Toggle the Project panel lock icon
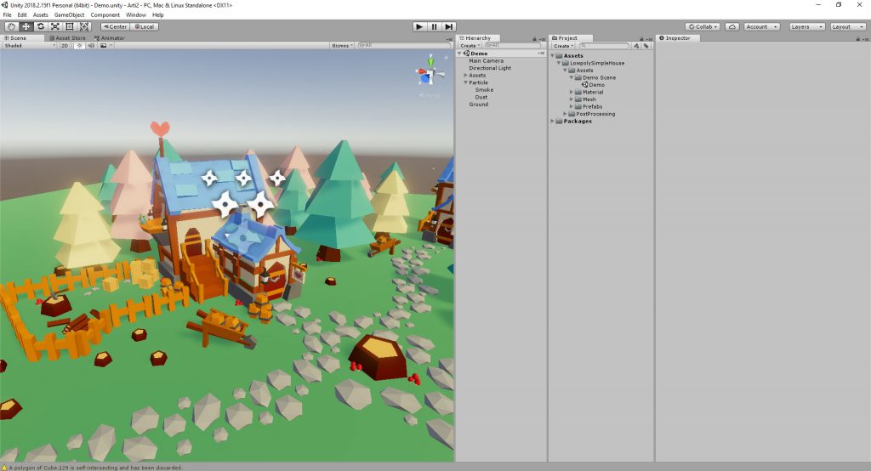 pyautogui.click(x=641, y=39)
